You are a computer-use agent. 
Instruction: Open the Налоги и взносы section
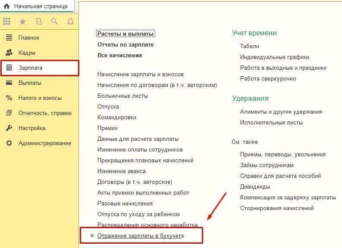(39, 98)
